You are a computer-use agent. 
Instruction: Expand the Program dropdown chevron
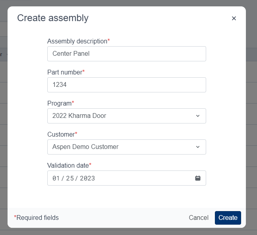click(198, 116)
